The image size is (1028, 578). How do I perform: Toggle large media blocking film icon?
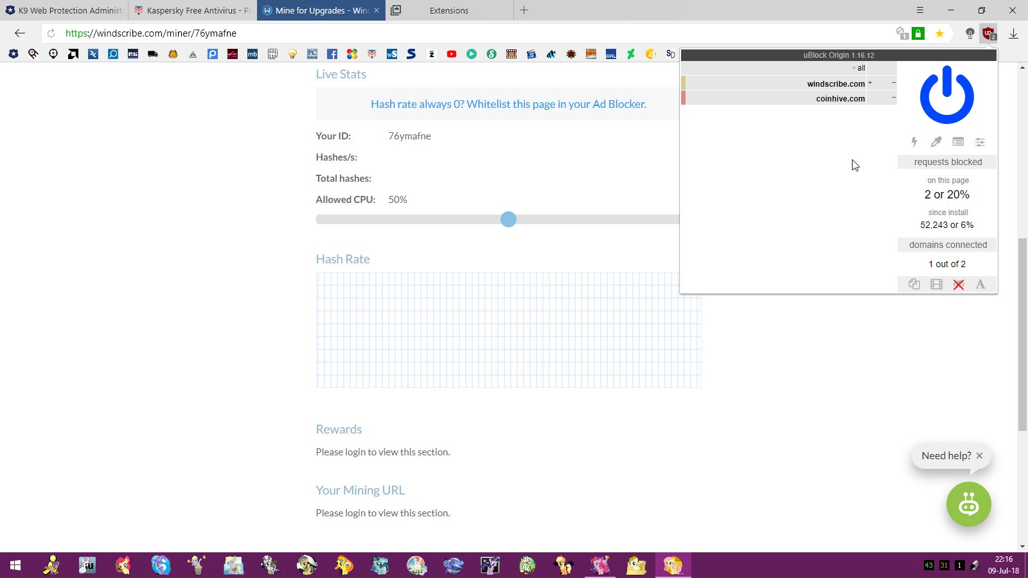click(x=937, y=285)
